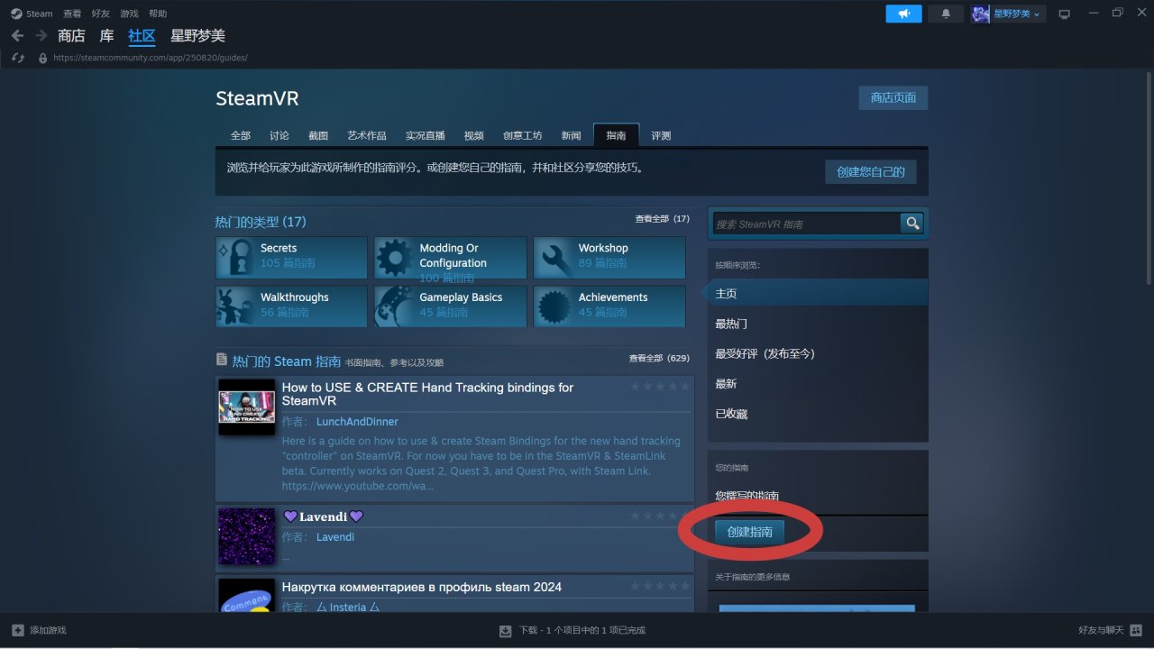Viewport: 1154px width, 649px height.
Task: Click the 创建您自己的 button
Action: click(x=871, y=171)
